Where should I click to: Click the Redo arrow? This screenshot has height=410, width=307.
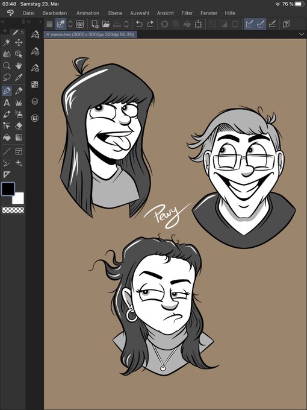(x=150, y=24)
